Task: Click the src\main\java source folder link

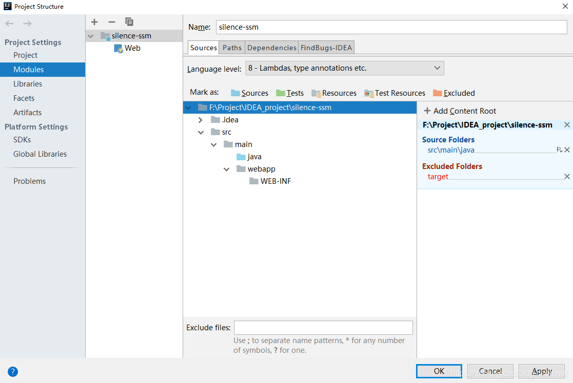Action: point(451,150)
